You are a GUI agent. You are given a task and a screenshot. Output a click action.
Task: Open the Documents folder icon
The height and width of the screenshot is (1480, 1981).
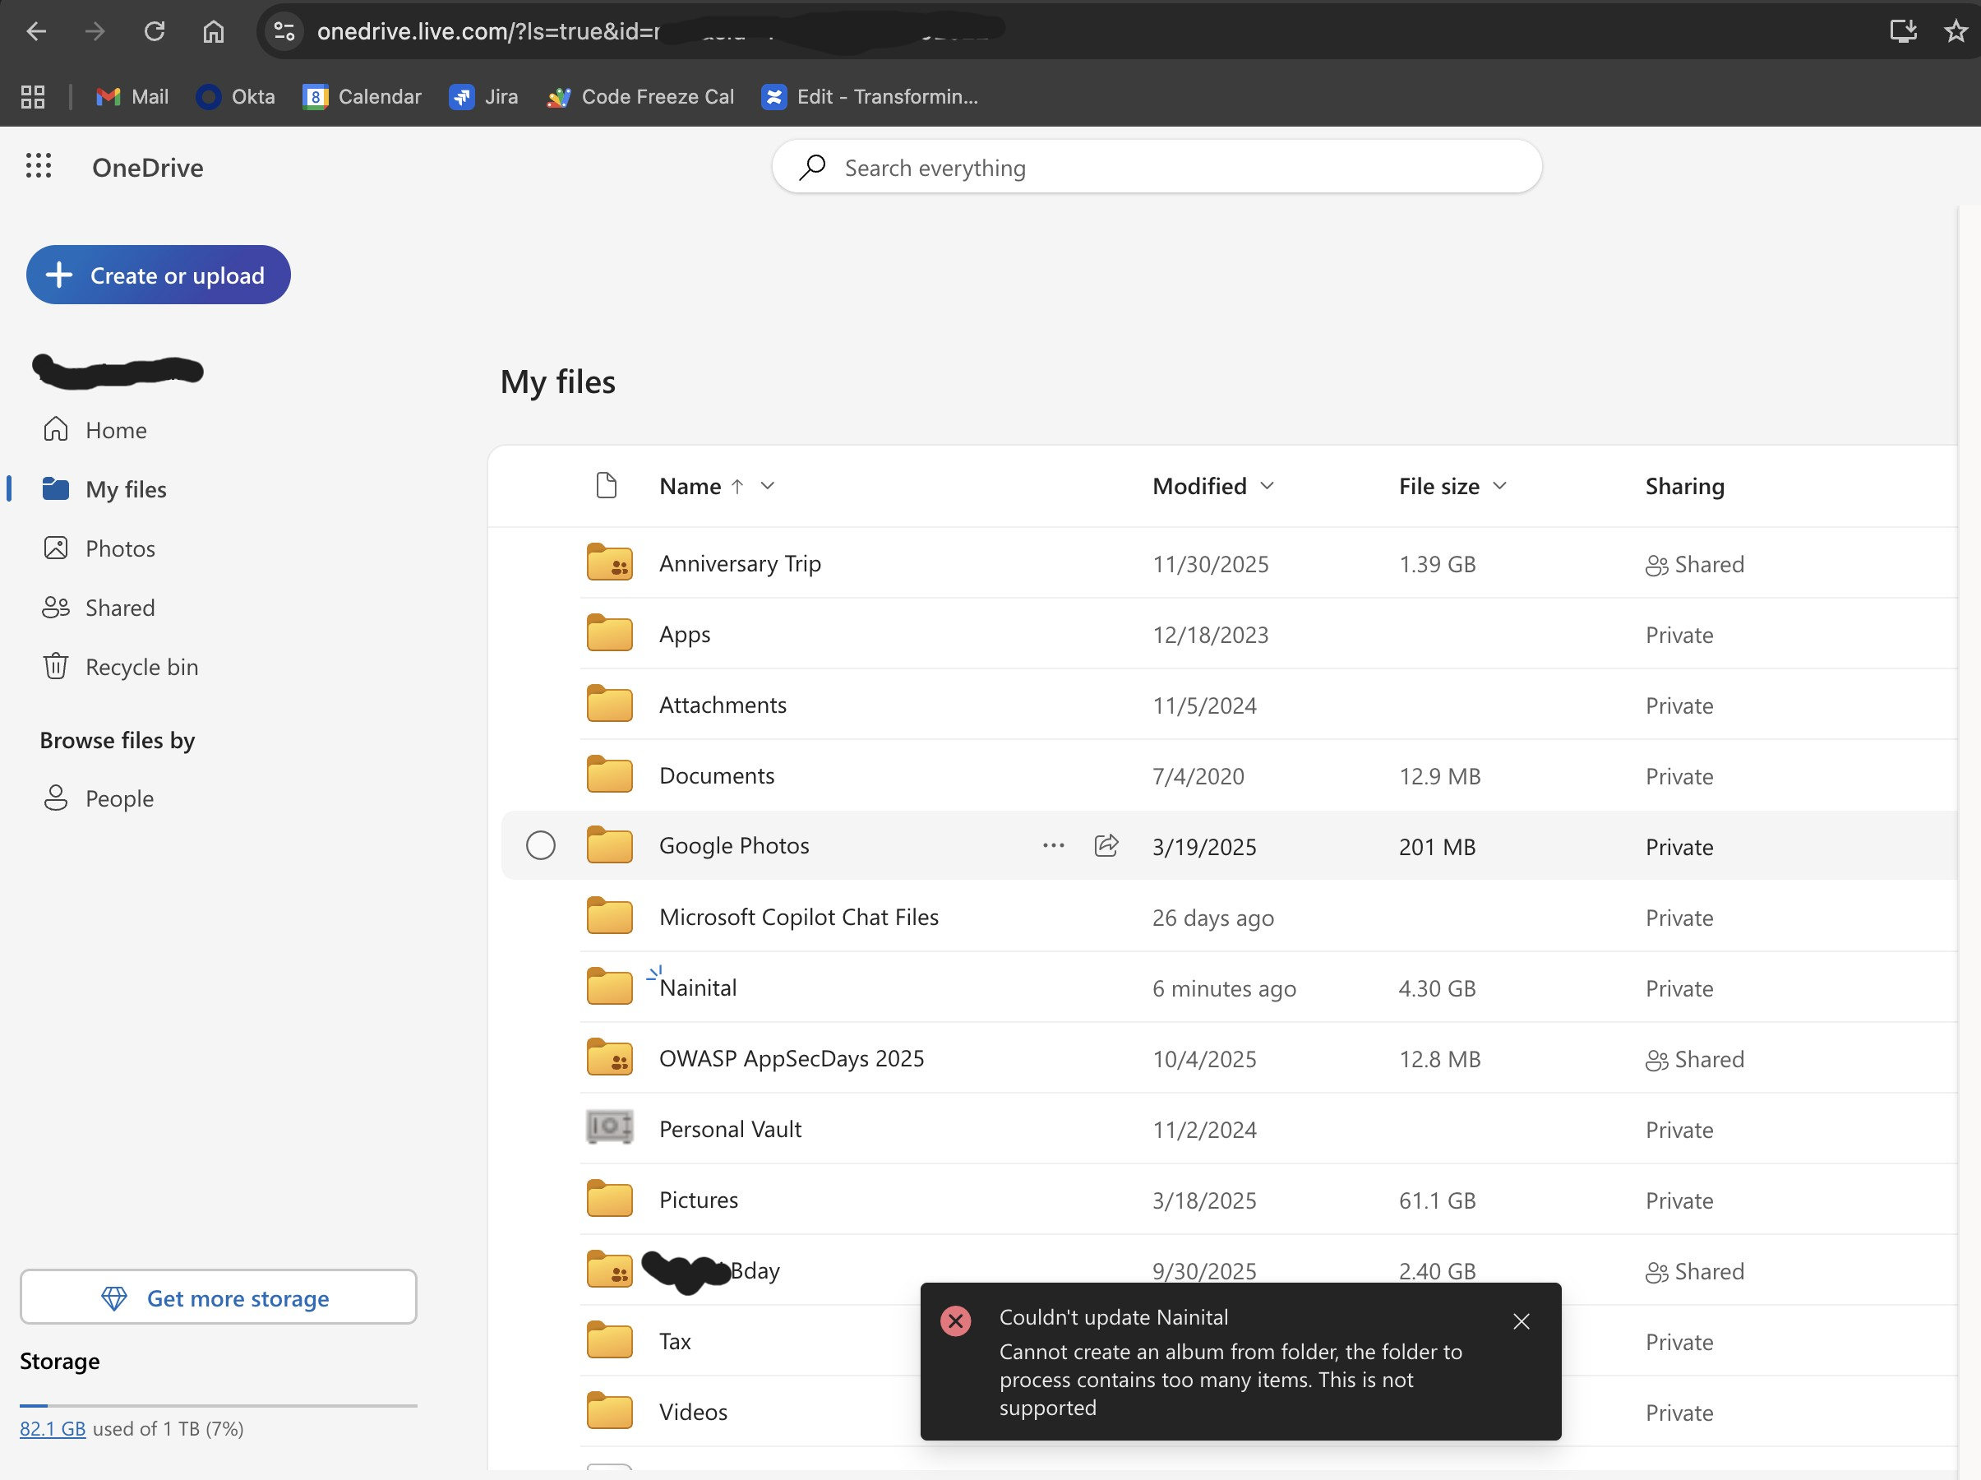[x=610, y=776]
